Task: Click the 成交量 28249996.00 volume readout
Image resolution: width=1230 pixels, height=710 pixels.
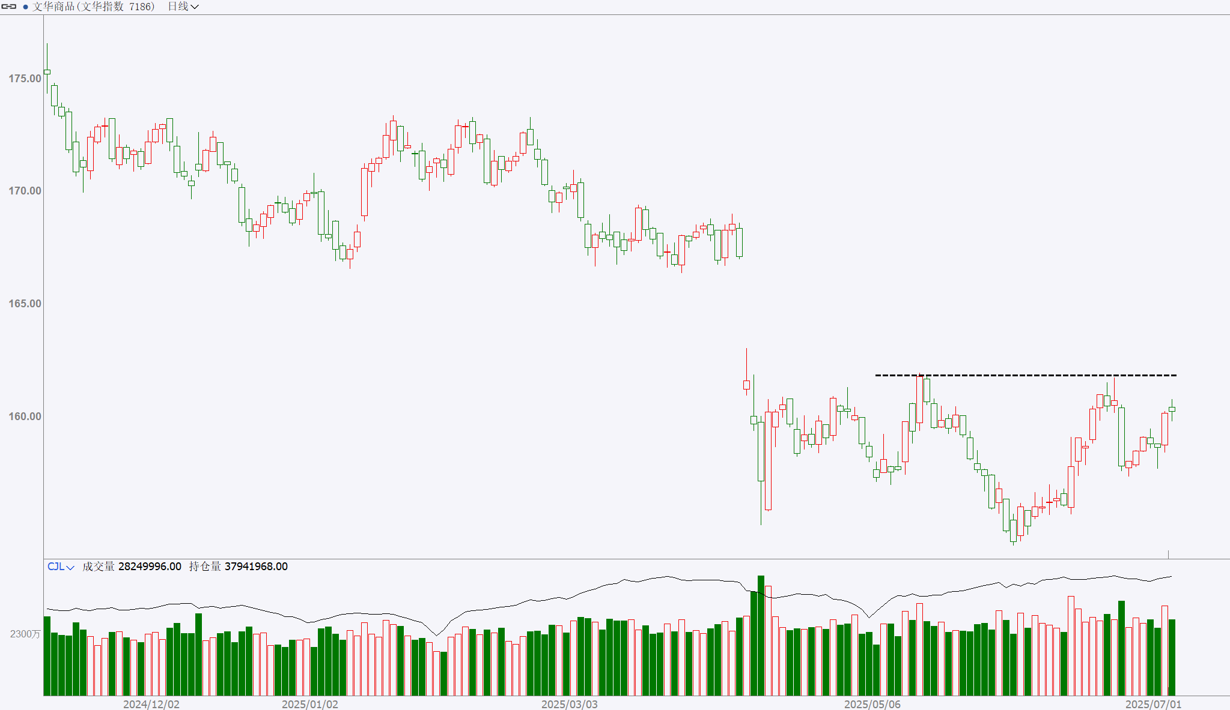Action: click(x=132, y=567)
